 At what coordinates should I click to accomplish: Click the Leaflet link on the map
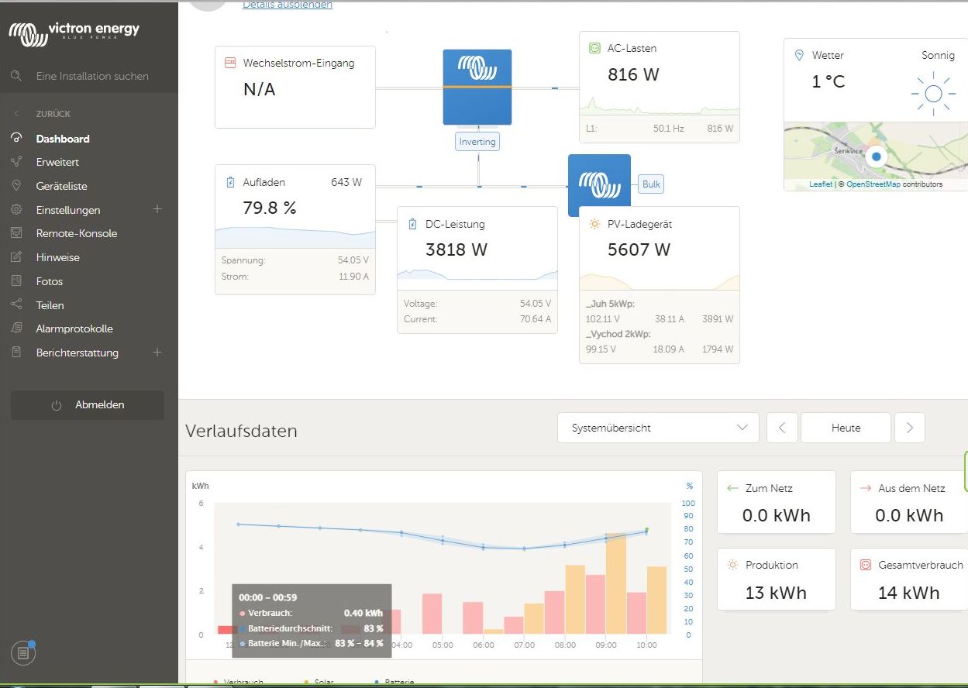(x=821, y=184)
